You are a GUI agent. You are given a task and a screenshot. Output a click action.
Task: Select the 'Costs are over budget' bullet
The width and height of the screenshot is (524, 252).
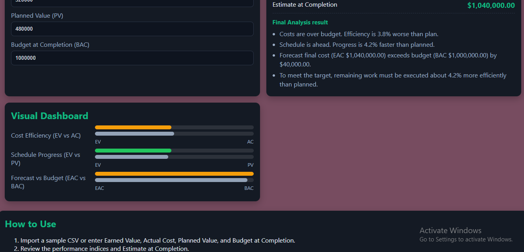point(359,34)
